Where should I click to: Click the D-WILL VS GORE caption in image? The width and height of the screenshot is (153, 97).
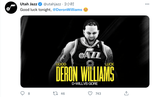tap(85, 84)
